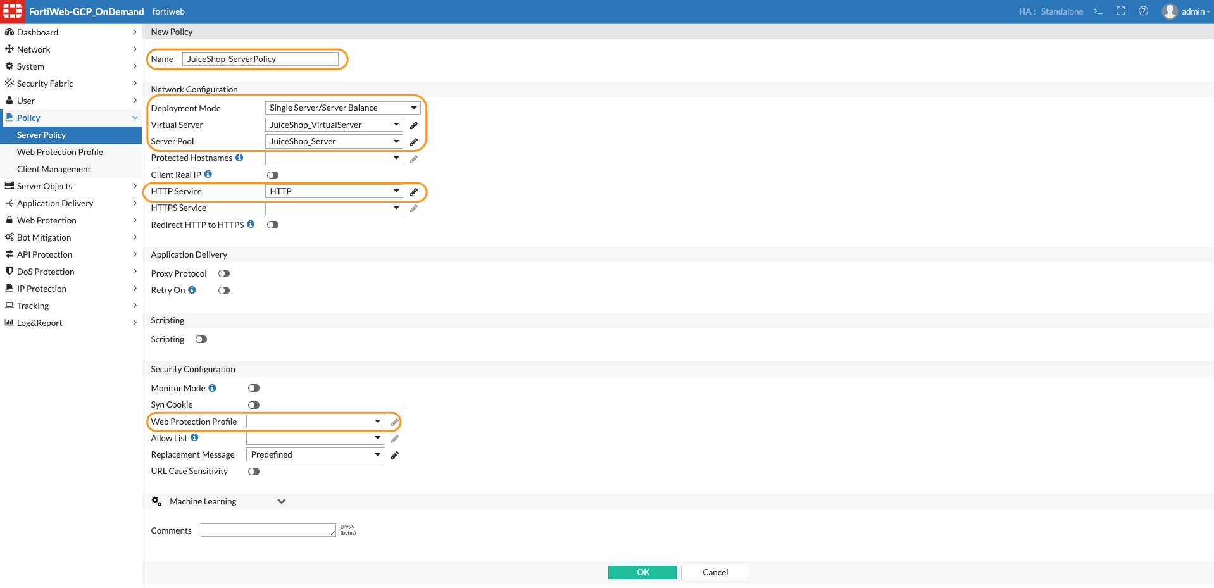Open the admin account menu
The image size is (1214, 588).
[x=1195, y=11]
